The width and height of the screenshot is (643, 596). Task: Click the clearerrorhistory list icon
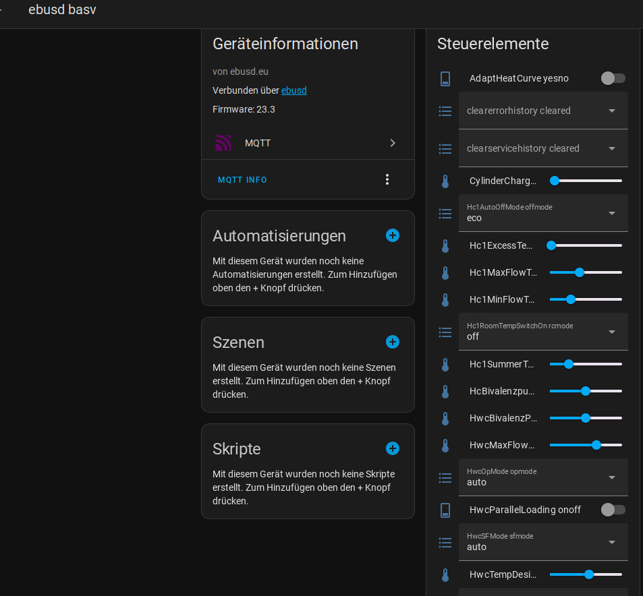click(x=445, y=111)
